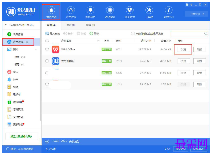Open the 教程中心 info icon
This screenshot has height=155, width=214.
(169, 10)
